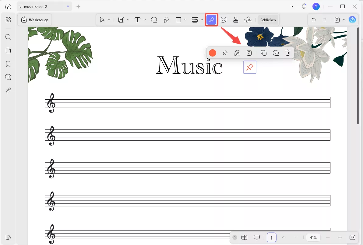Viewport: 363px width, 245px height.
Task: Open the selection tool dropdown arrow
Action: click(x=109, y=19)
